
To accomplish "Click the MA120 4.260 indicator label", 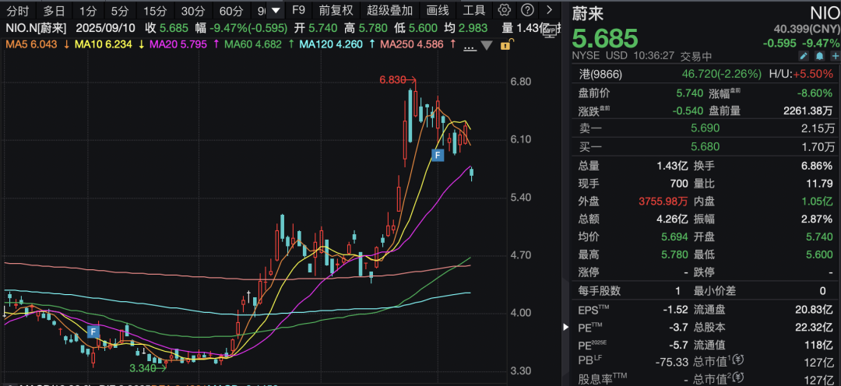I will click(x=330, y=45).
